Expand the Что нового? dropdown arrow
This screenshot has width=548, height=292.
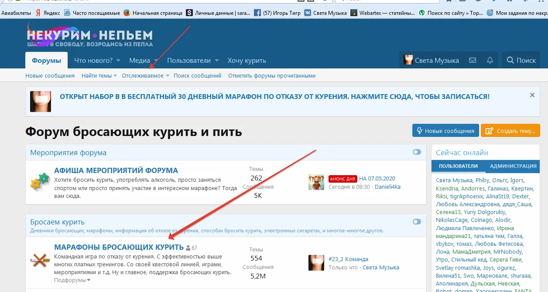(x=118, y=61)
